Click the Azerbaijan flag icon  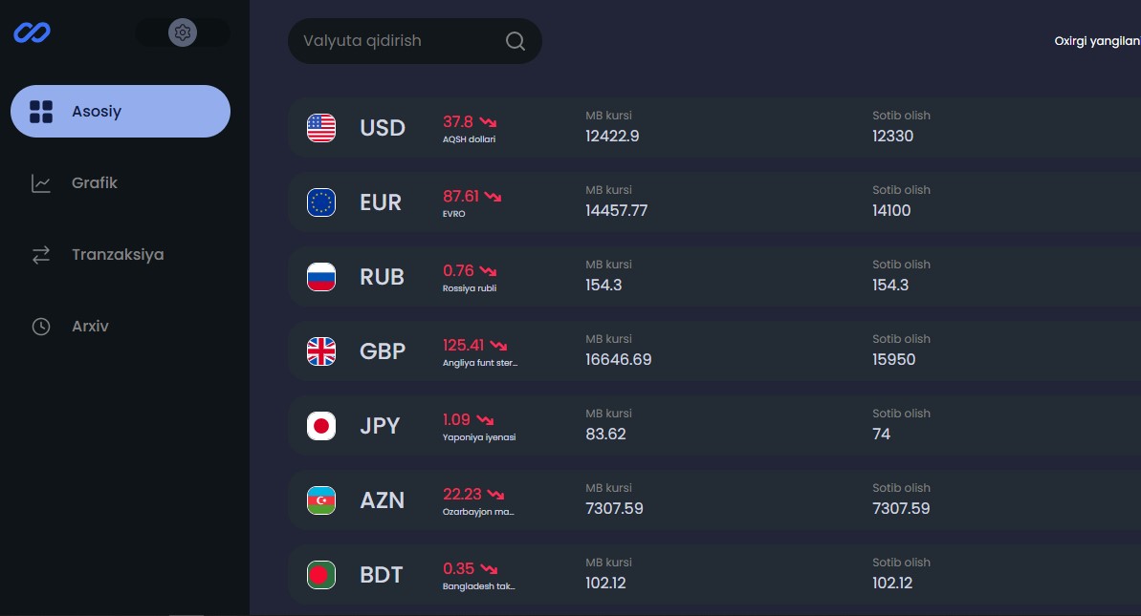point(321,500)
